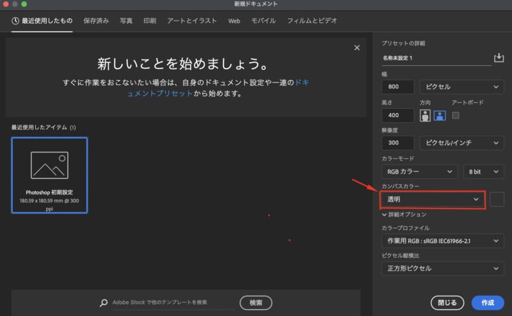512x316 pixels.
Task: Click the save preset icon
Action: coord(499,58)
